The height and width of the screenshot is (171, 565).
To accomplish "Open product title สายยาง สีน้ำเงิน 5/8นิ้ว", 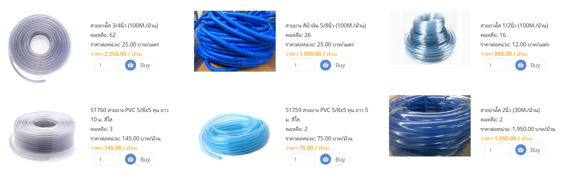I will pos(326,26).
